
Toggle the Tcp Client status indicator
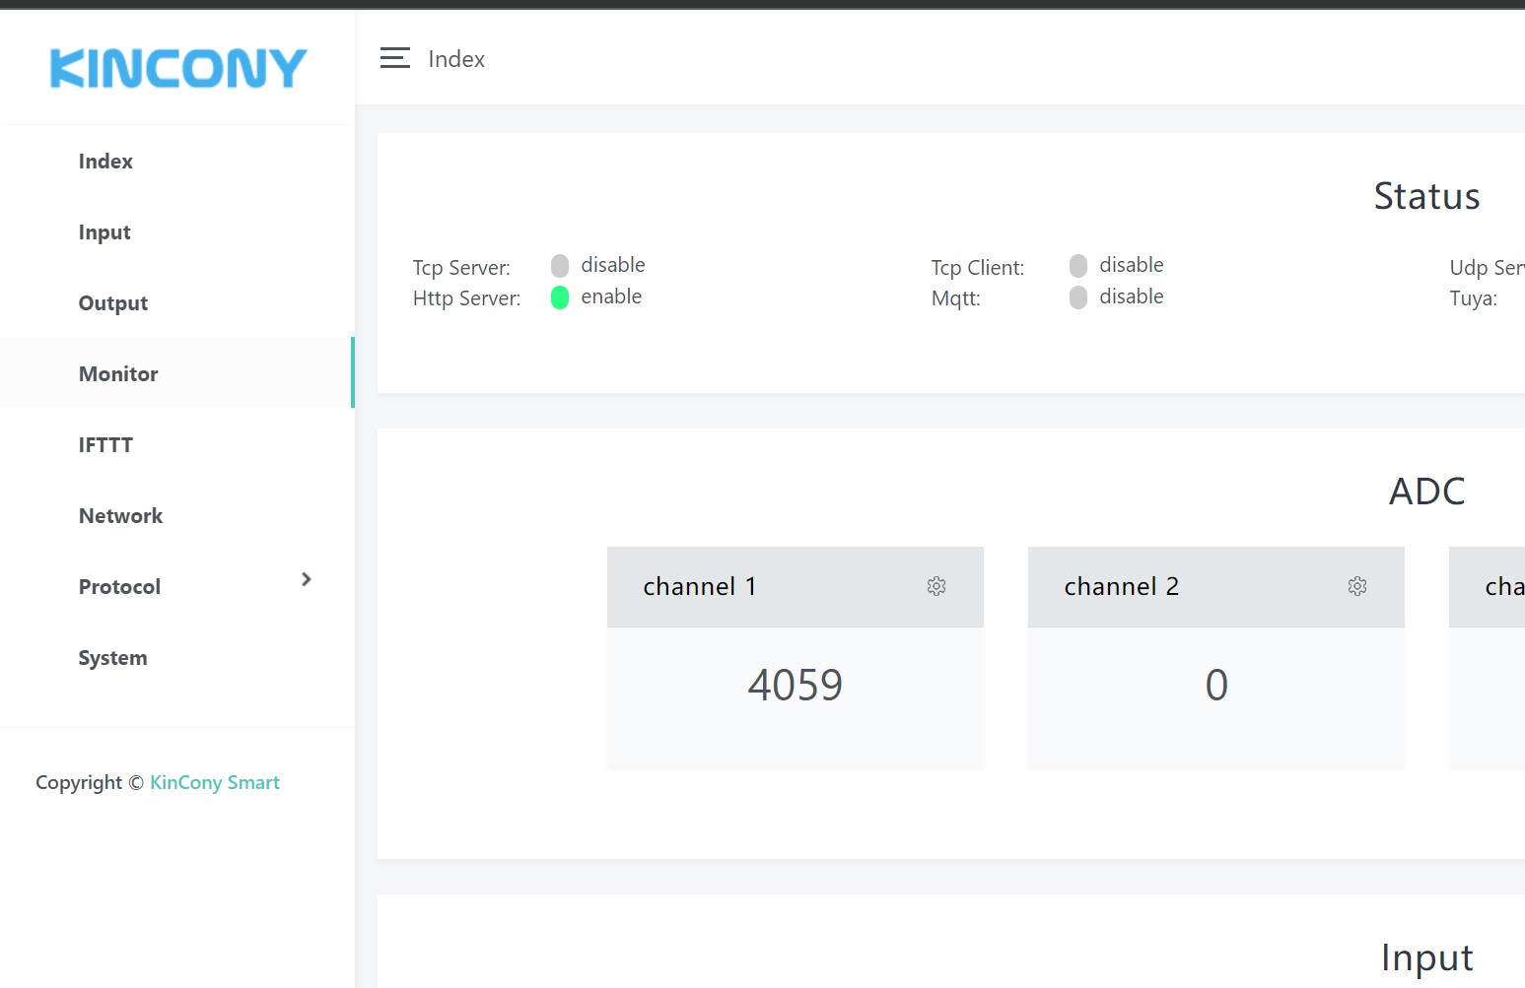pos(1078,266)
